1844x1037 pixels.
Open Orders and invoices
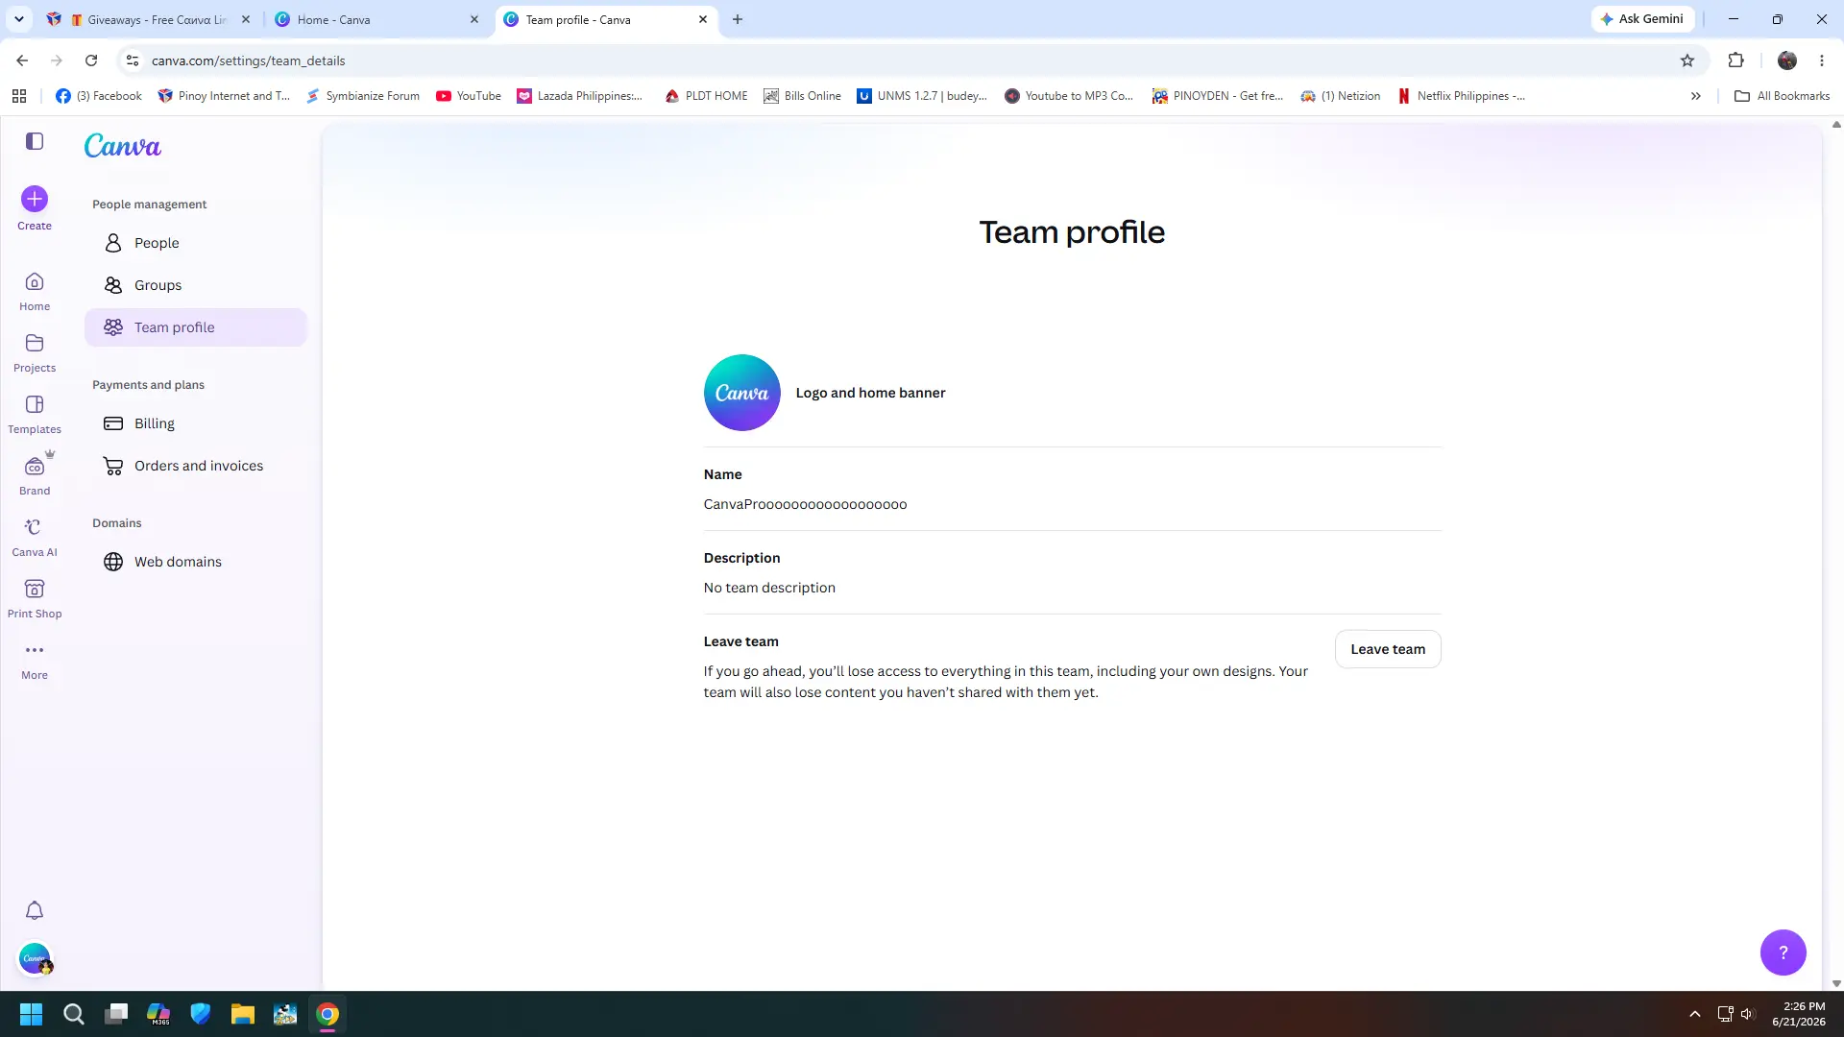(195, 466)
